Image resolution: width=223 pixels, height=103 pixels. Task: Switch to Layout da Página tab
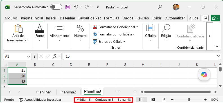tap(90, 18)
